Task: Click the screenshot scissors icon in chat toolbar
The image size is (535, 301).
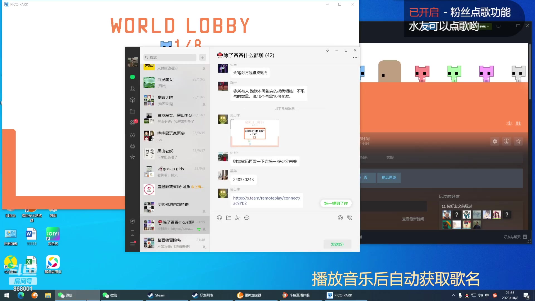Action: [x=238, y=218]
